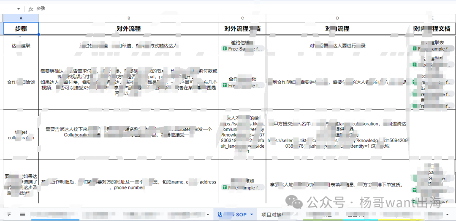Open the SOP sheet tab's dropdown arrow
This screenshot has width=456, height=221.
point(252,215)
